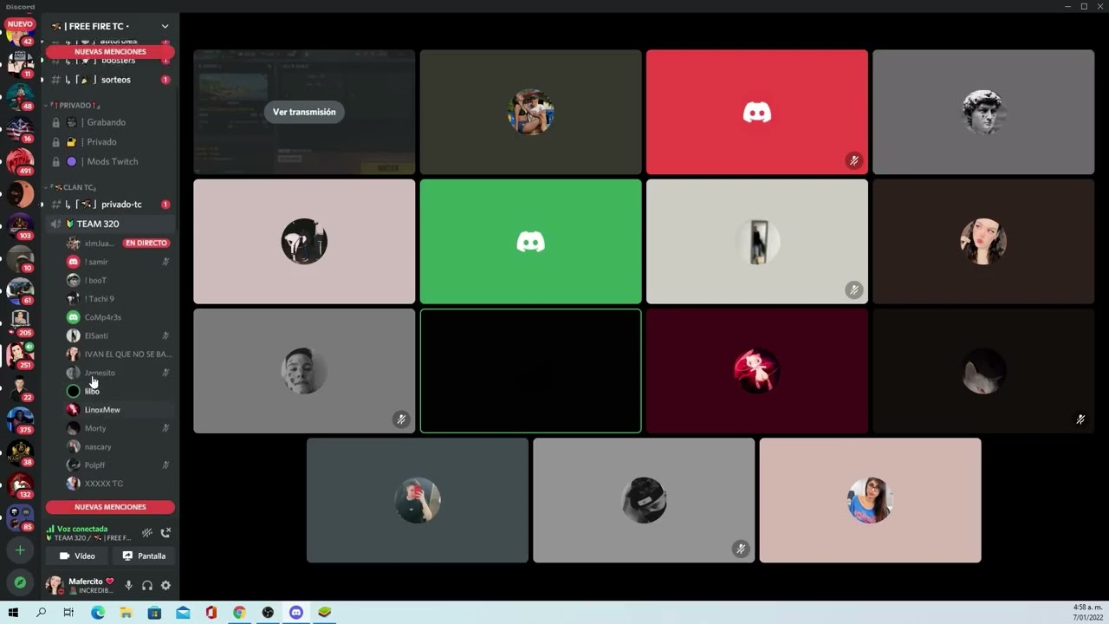The width and height of the screenshot is (1109, 624).
Task: Select user ! Tachi 9 in voice list
Action: click(119, 299)
